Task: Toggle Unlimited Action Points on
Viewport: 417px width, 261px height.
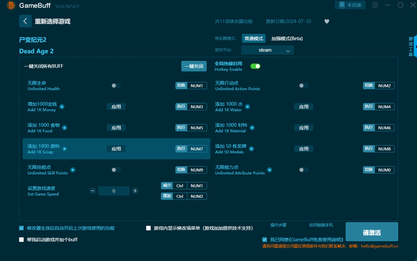Action: click(x=303, y=86)
